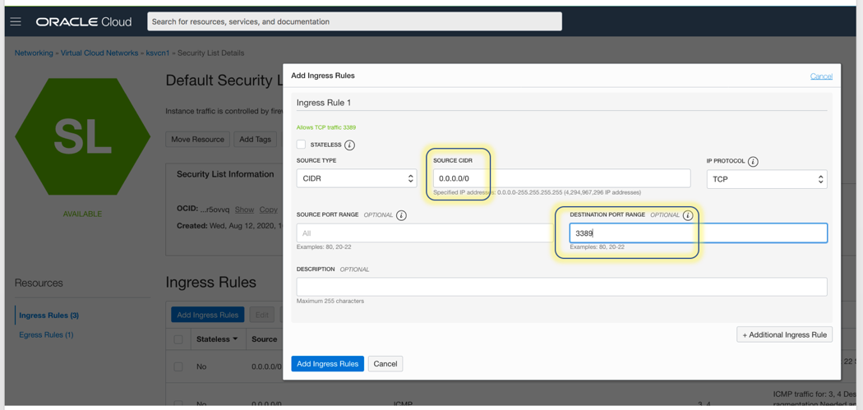Image resolution: width=863 pixels, height=410 pixels.
Task: Sort by the Stateless column header
Action: 217,339
